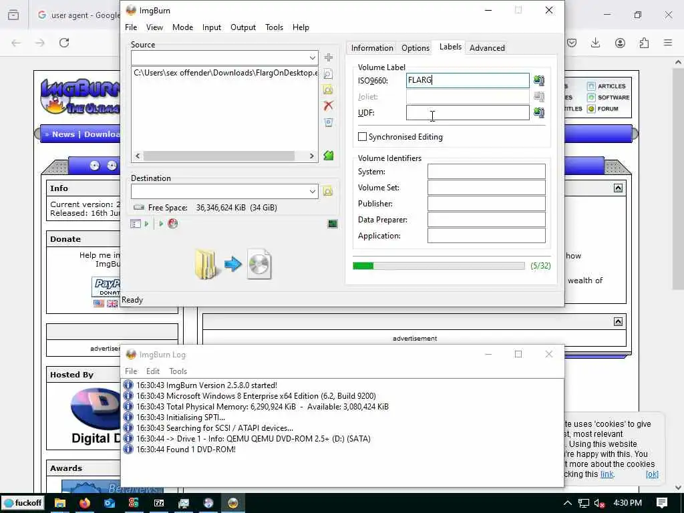Click into the Publisher identifier field
The height and width of the screenshot is (513, 684).
pyautogui.click(x=486, y=204)
